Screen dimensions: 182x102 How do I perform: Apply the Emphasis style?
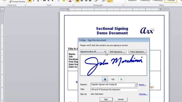[132, 1]
